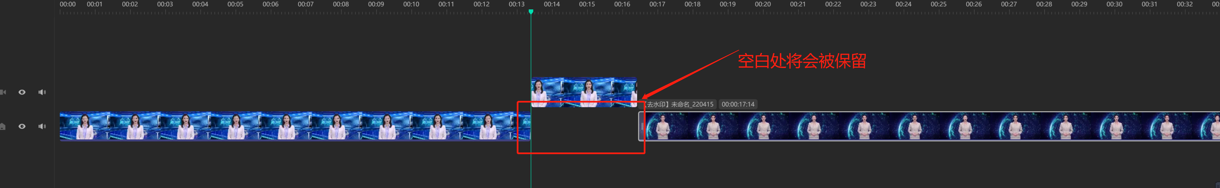Click the main track icon left of the lower eye
This screenshot has width=1220, height=188.
pos(3,127)
